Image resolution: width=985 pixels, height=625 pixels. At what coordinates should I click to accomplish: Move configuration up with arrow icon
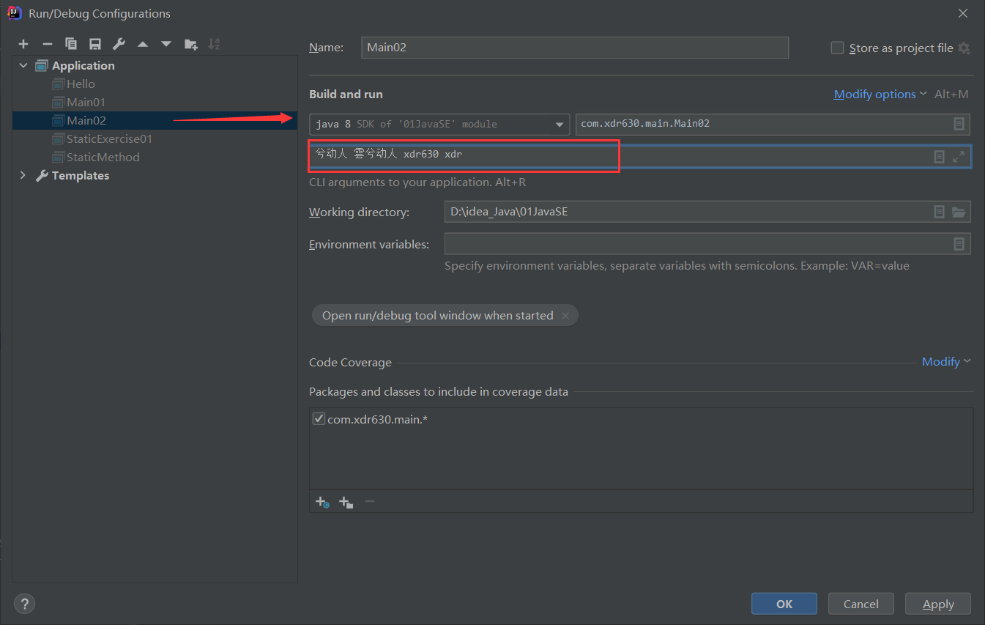point(143,44)
